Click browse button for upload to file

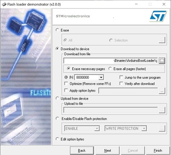(162, 110)
